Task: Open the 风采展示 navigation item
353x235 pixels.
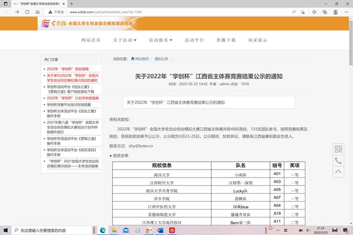Action: 258,40
